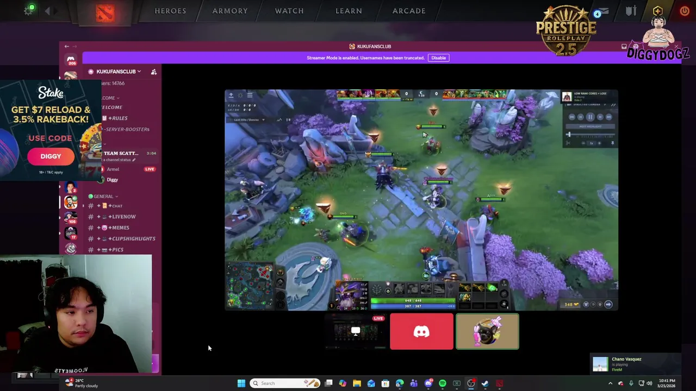Image resolution: width=696 pixels, height=391 pixels.
Task: Open Steam from the taskbar
Action: 485,383
